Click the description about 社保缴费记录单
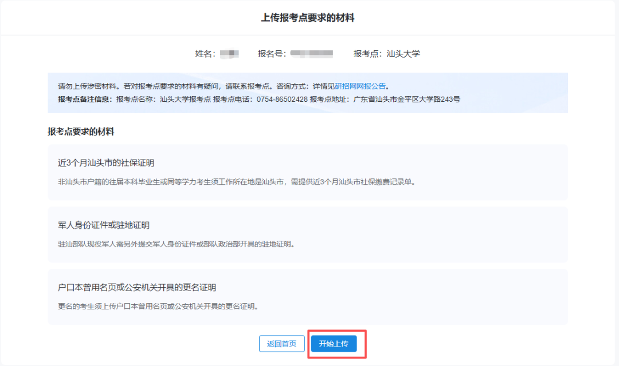This screenshot has height=366, width=619. 237,182
